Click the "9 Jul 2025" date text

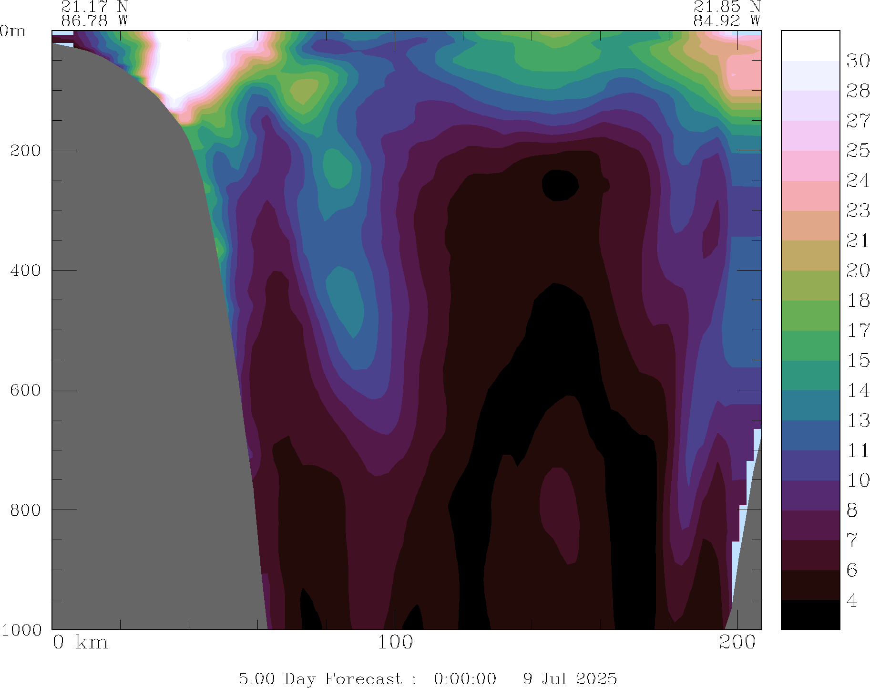coord(570,678)
